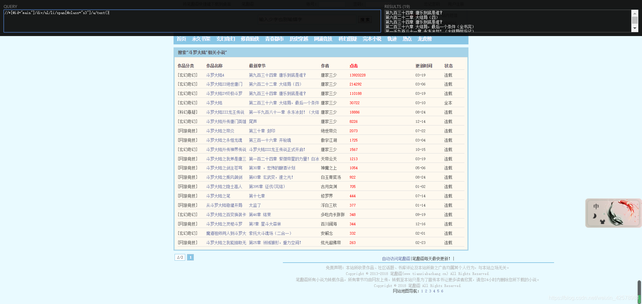Open the novel 斗罗大陆4

[215, 75]
